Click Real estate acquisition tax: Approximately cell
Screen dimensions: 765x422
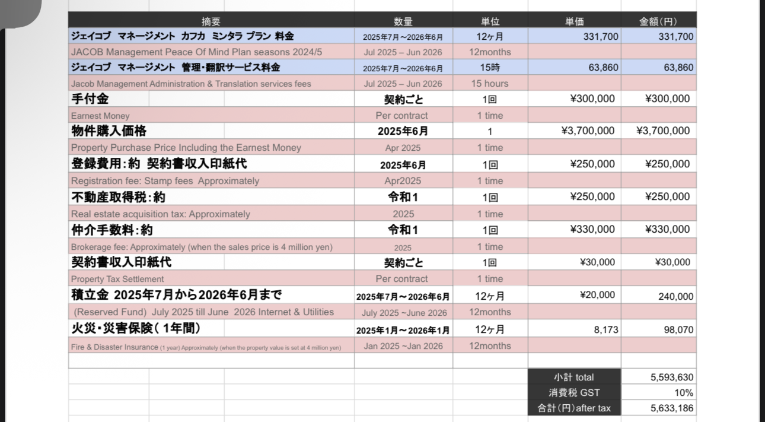(x=211, y=214)
